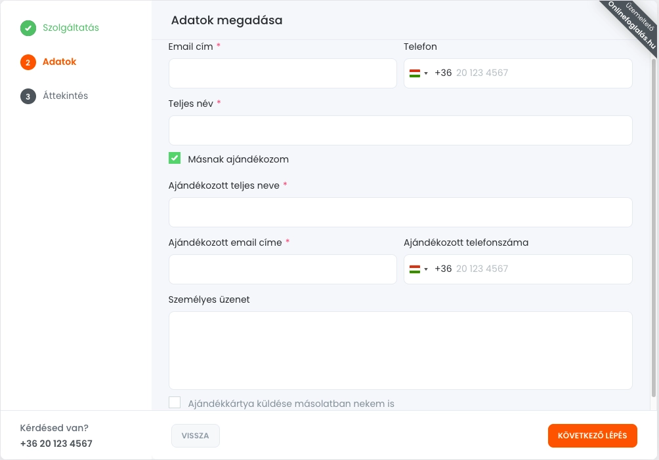Screen dimensions: 659x460
Task: Click the Hungarian flag in Ajándékozott telefonszáma field
Action: (415, 269)
